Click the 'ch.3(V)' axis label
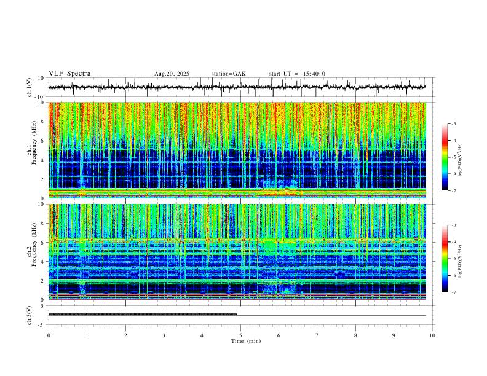The image size is (487, 376). click(30, 316)
